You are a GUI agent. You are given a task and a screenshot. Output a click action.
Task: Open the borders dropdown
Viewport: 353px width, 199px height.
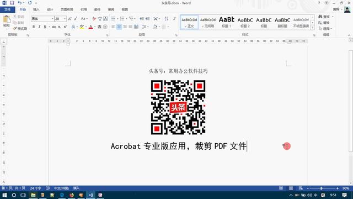coord(168,27)
